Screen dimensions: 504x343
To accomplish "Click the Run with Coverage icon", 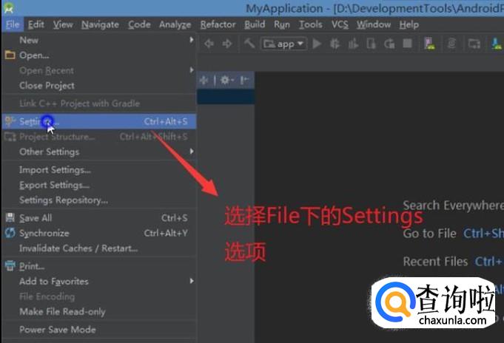I will click(x=353, y=44).
